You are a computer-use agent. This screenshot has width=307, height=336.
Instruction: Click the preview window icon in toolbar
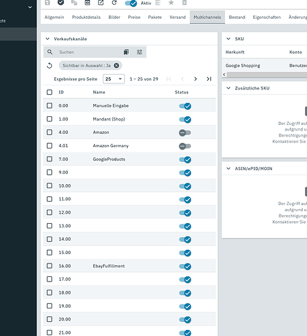coord(87,3)
